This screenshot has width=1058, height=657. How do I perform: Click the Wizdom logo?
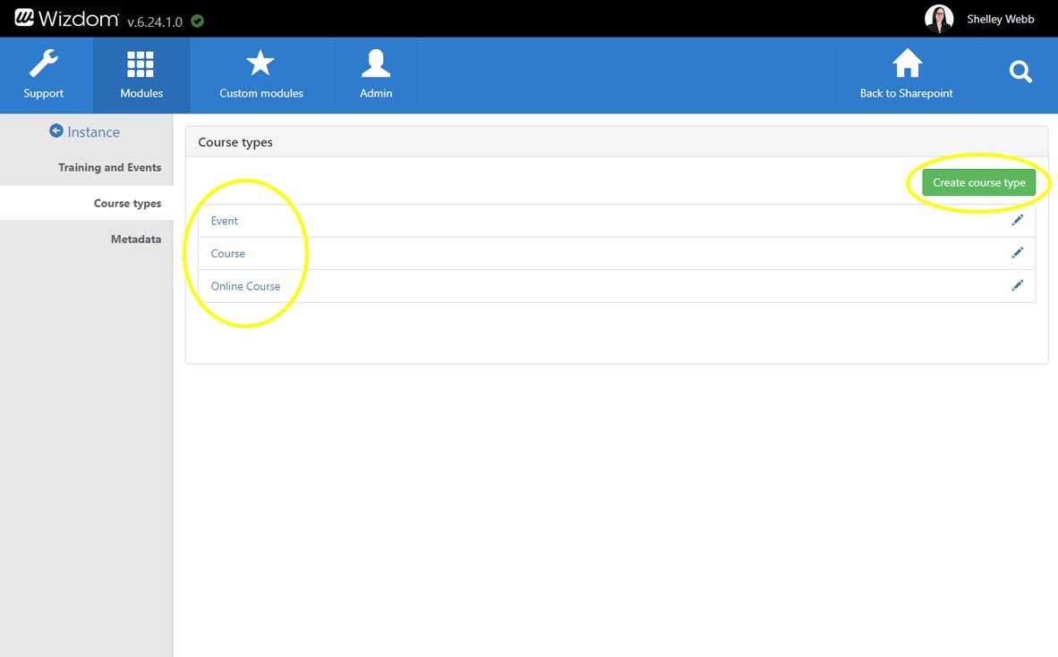(66, 18)
